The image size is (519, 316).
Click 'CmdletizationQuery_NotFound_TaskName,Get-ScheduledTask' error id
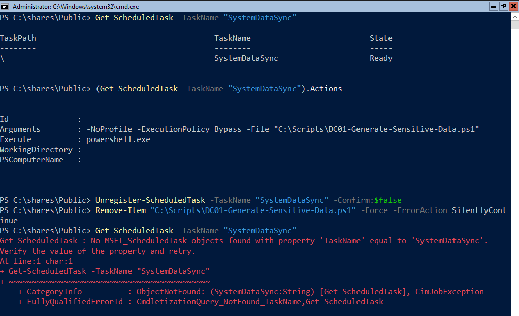pyautogui.click(x=260, y=302)
